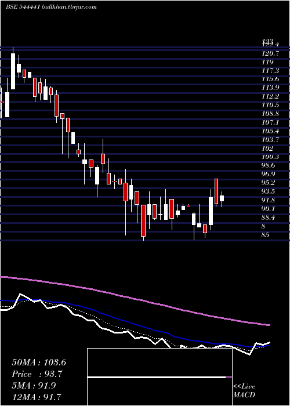
Task: Click the 119 price axis label
Action: [x=267, y=62]
